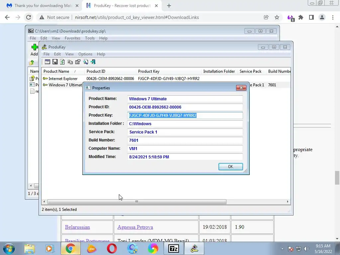Viewport: 340px width, 255px height.
Task: Click the Agnessa Petrova link
Action: pos(135,227)
